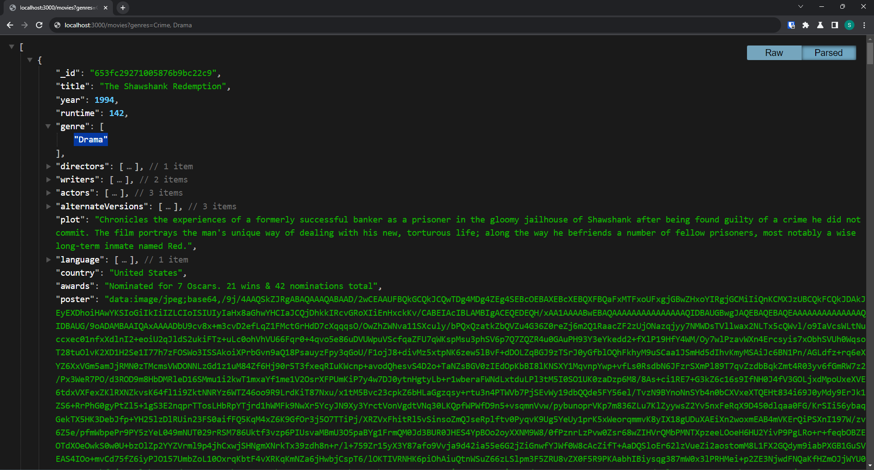The width and height of the screenshot is (874, 470).
Task: Switch to Parsed JSON view
Action: pos(828,53)
